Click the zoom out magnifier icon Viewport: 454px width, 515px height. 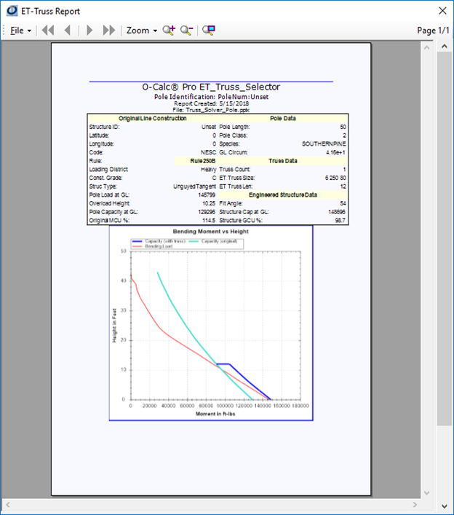point(187,30)
